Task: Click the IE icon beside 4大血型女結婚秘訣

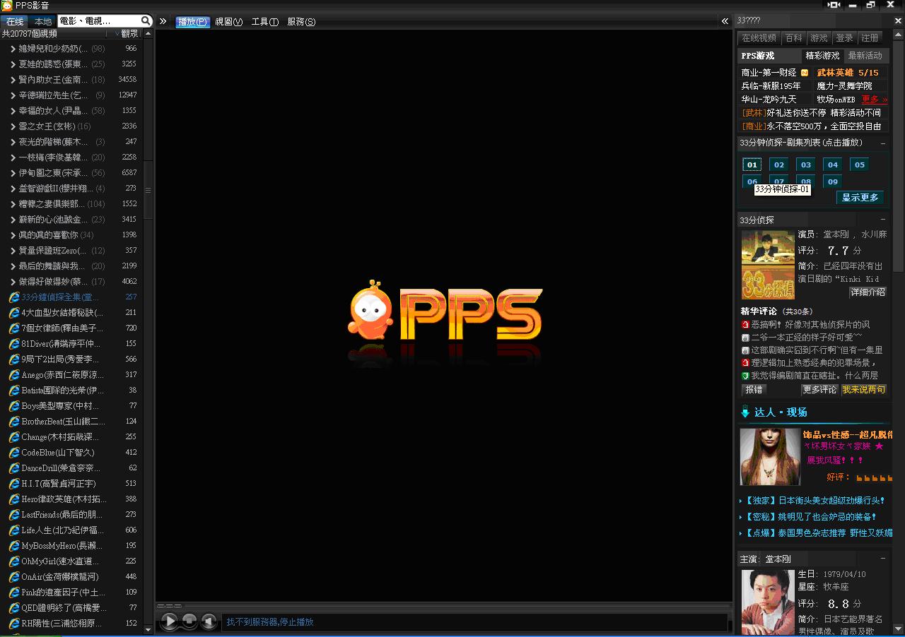Action: (x=14, y=313)
